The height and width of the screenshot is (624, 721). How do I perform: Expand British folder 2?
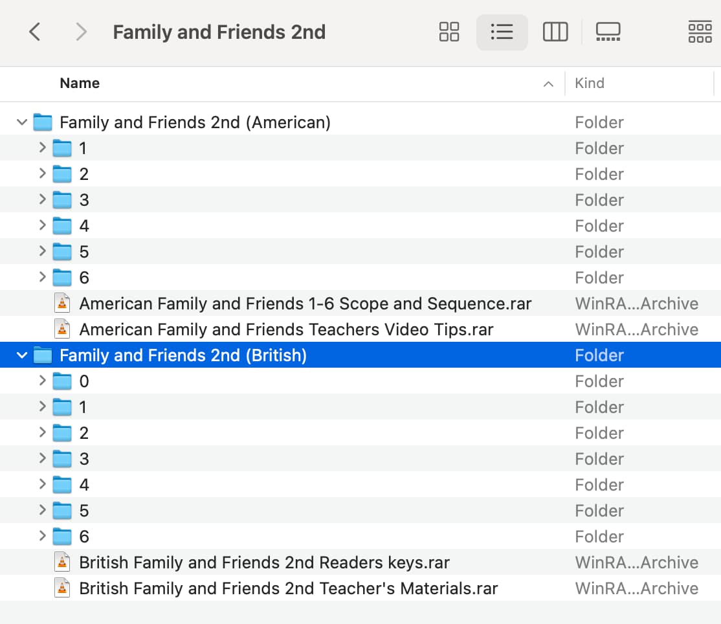coord(42,432)
